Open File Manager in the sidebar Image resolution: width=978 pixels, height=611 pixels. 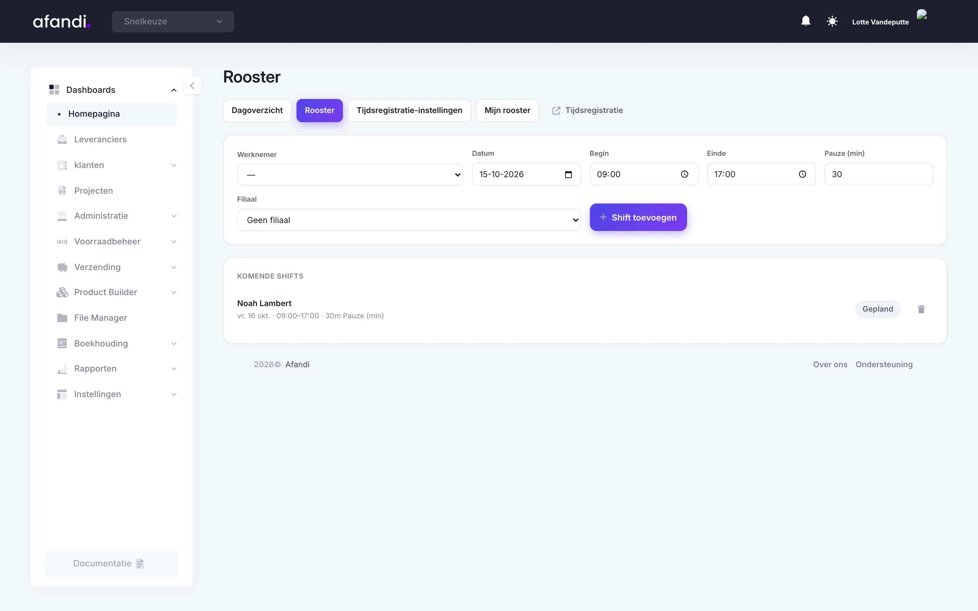tap(112, 318)
